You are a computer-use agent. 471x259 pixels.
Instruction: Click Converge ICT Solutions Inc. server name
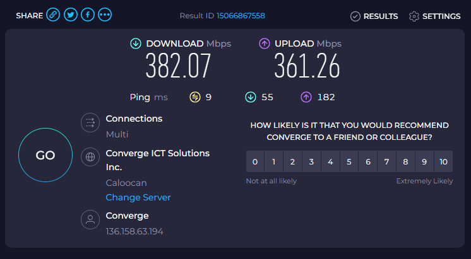158,160
